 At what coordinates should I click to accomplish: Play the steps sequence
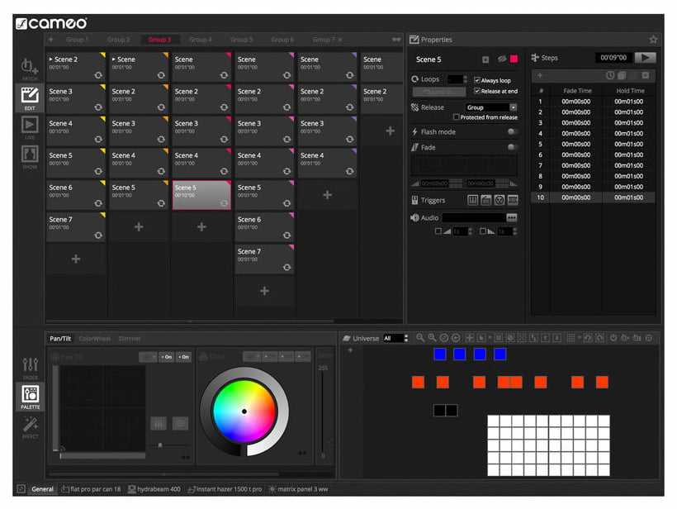(646, 58)
